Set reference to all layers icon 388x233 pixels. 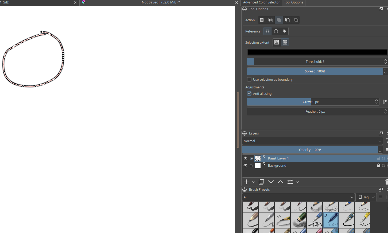[x=276, y=31]
